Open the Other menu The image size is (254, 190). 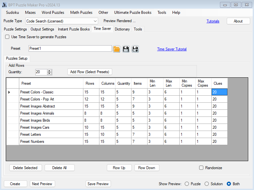(x=103, y=13)
